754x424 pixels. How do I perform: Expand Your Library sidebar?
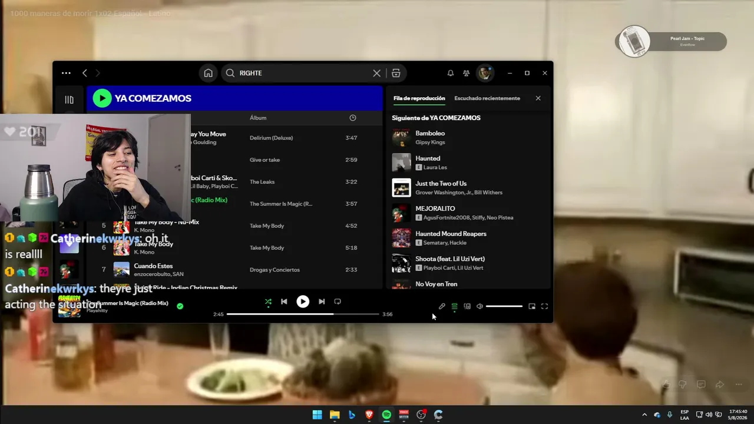[69, 100]
